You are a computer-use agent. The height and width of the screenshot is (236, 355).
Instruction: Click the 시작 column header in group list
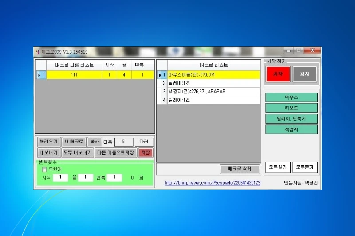(x=109, y=65)
